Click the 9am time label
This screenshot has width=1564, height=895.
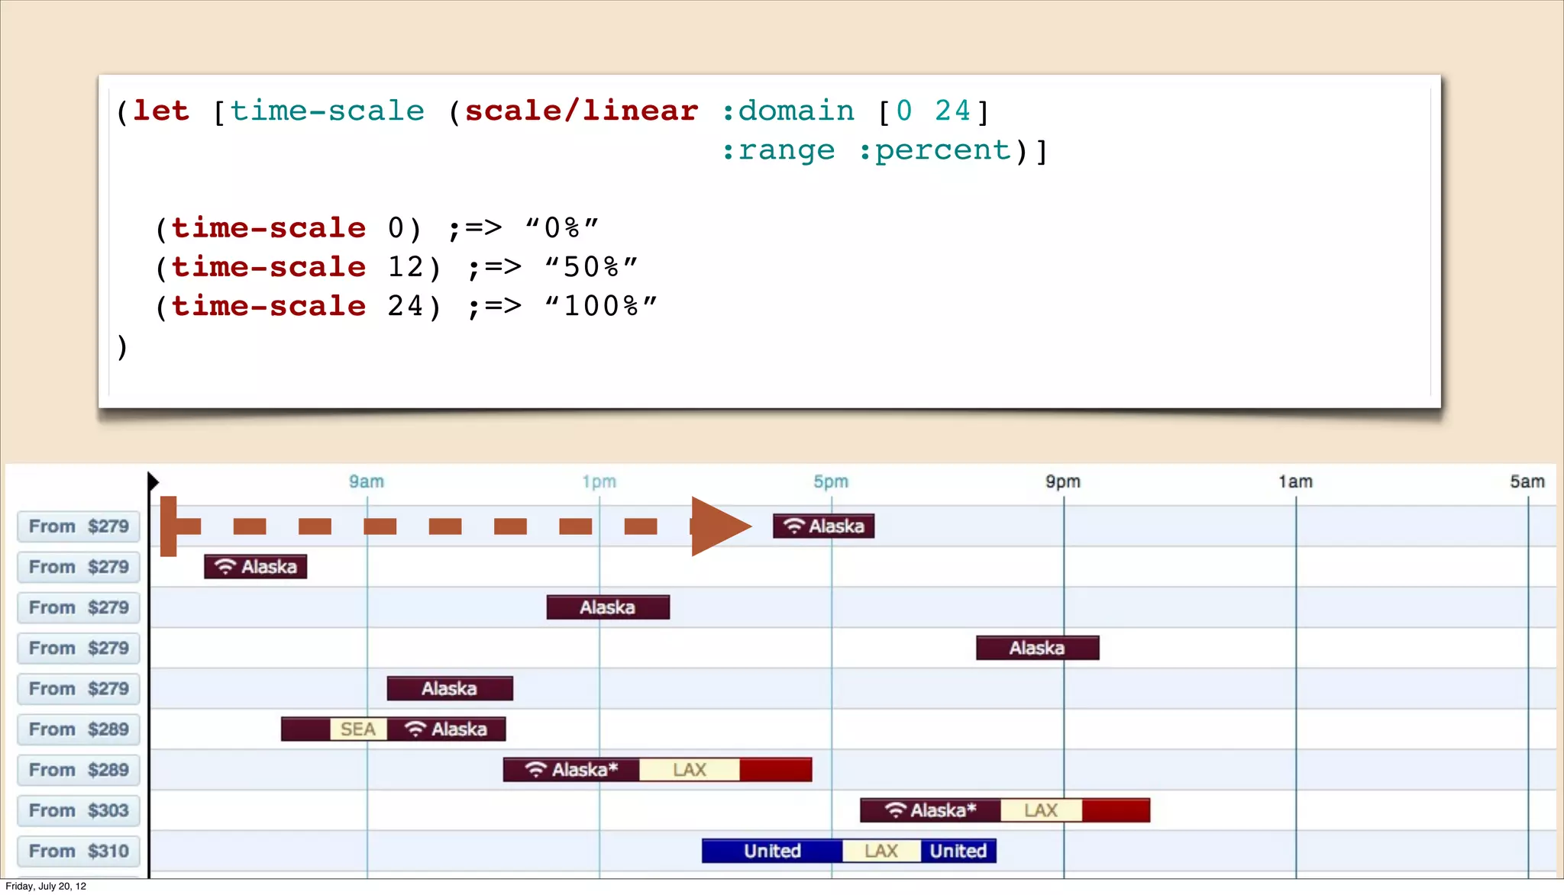pos(367,481)
